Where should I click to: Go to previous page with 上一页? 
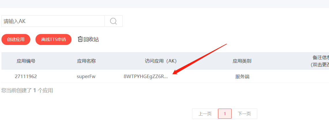(x=205, y=114)
